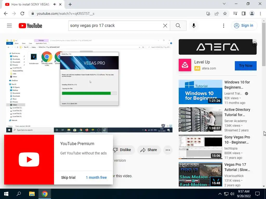266x199 pixels.
Task: Sign in to YouTube
Action: pos(244,26)
